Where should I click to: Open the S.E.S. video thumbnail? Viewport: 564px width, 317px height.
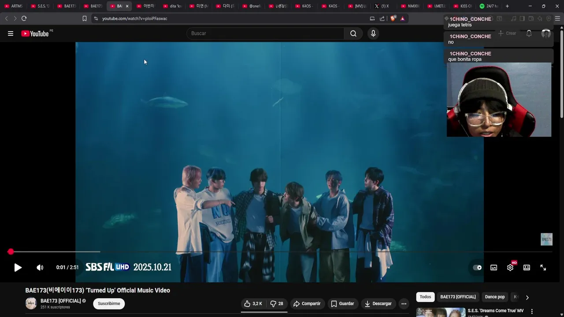(441, 312)
